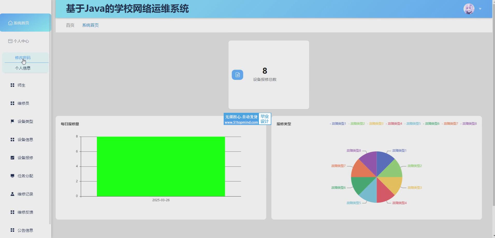
Task: Click the chart icon beside 设备报修
Action: [12, 158]
